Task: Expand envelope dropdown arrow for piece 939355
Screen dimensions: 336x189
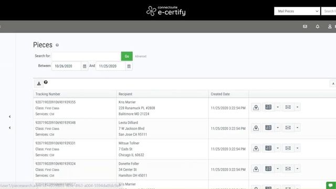Action: click(297, 107)
